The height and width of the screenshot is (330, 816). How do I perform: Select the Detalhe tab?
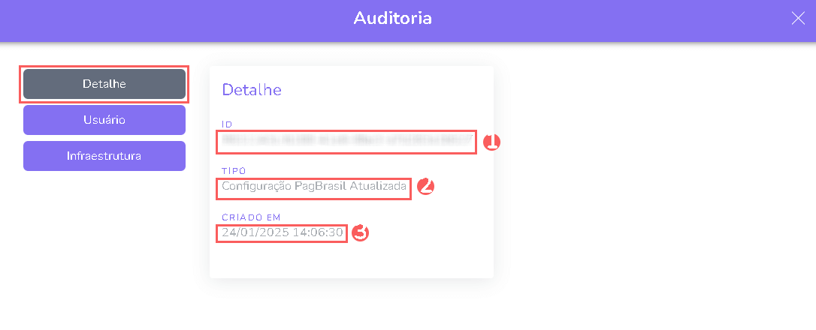pos(104,84)
